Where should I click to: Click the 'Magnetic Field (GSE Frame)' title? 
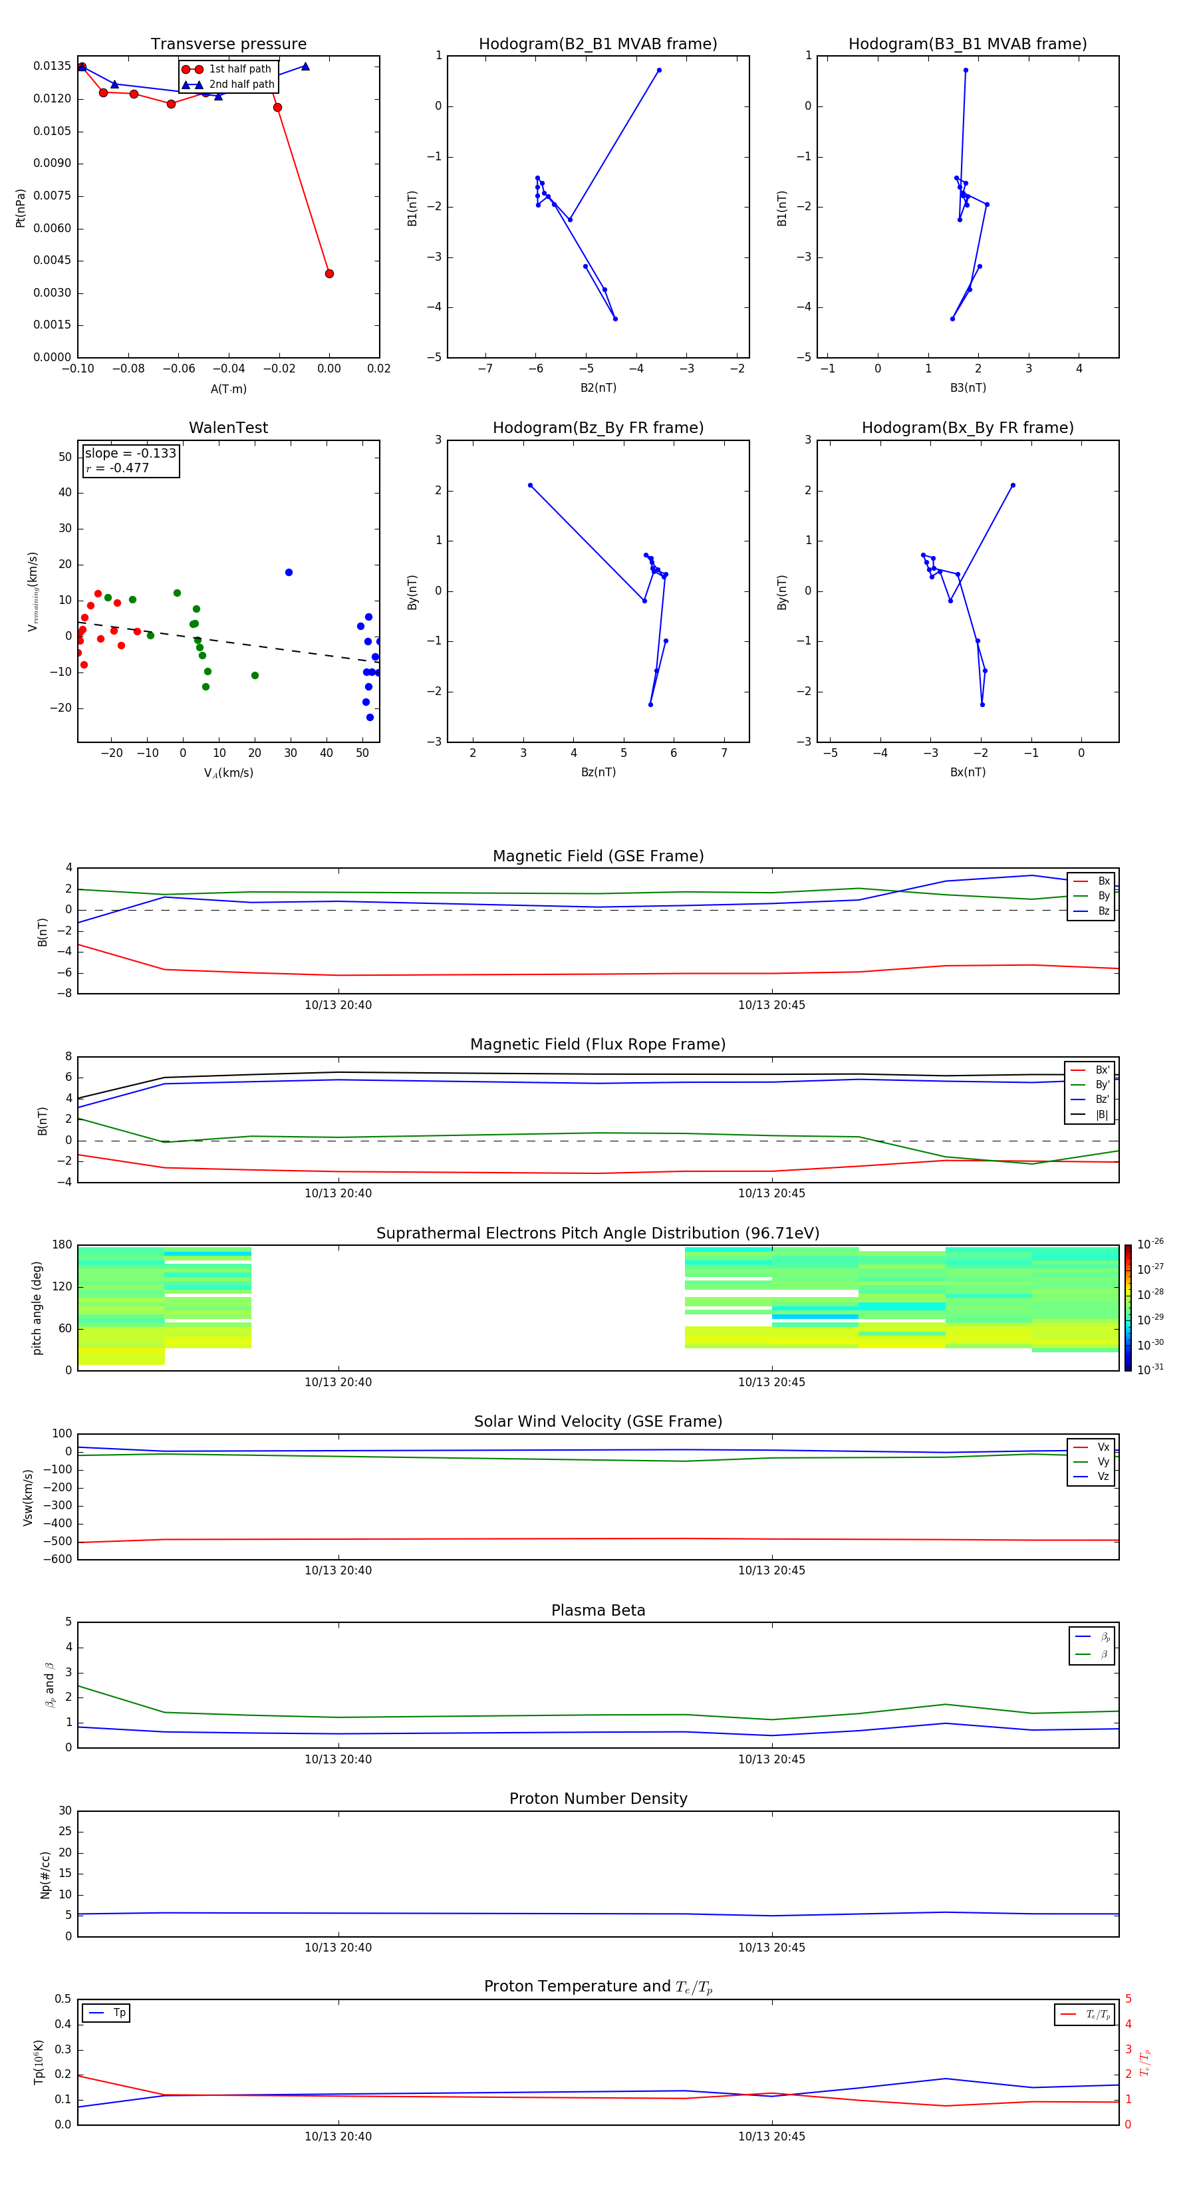coord(598,856)
